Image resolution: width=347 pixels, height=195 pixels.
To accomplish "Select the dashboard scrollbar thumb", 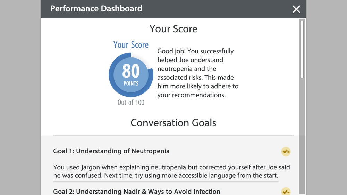I will pos(302,49).
